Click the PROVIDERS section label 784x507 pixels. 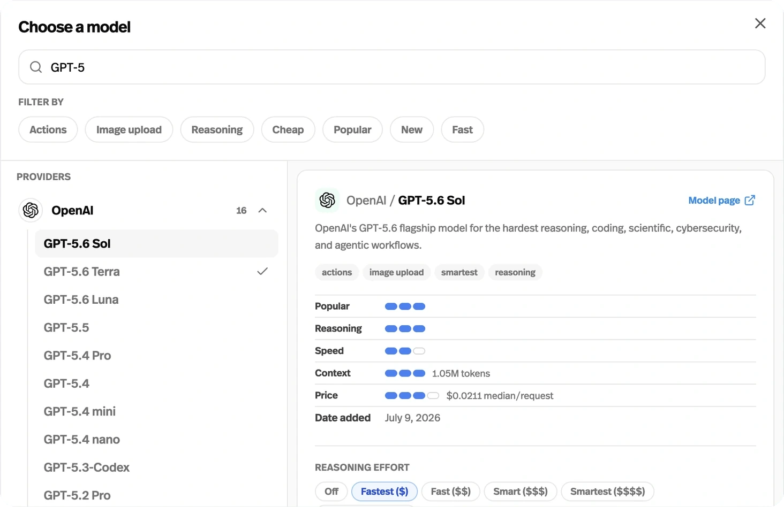[x=44, y=176]
